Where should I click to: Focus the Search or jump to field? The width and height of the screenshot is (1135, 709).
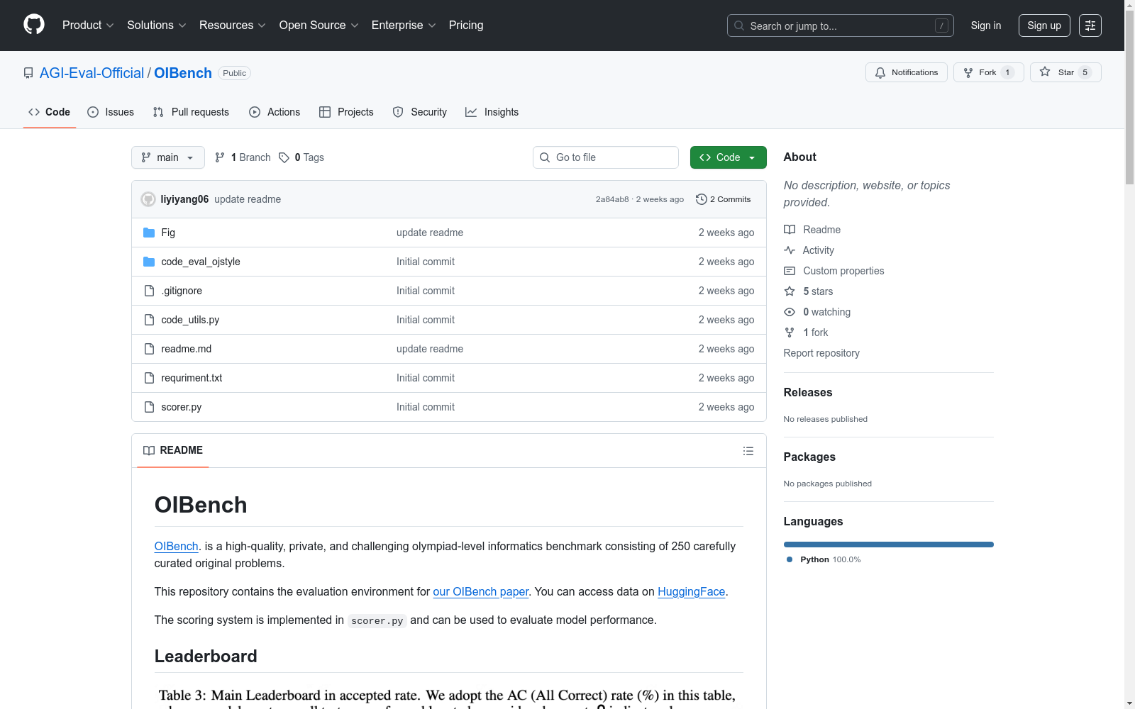point(841,26)
